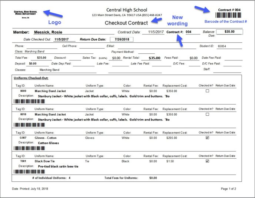The image size is (255, 198).
Task: Click the Central High School Music Department logo
Action: 26,14
